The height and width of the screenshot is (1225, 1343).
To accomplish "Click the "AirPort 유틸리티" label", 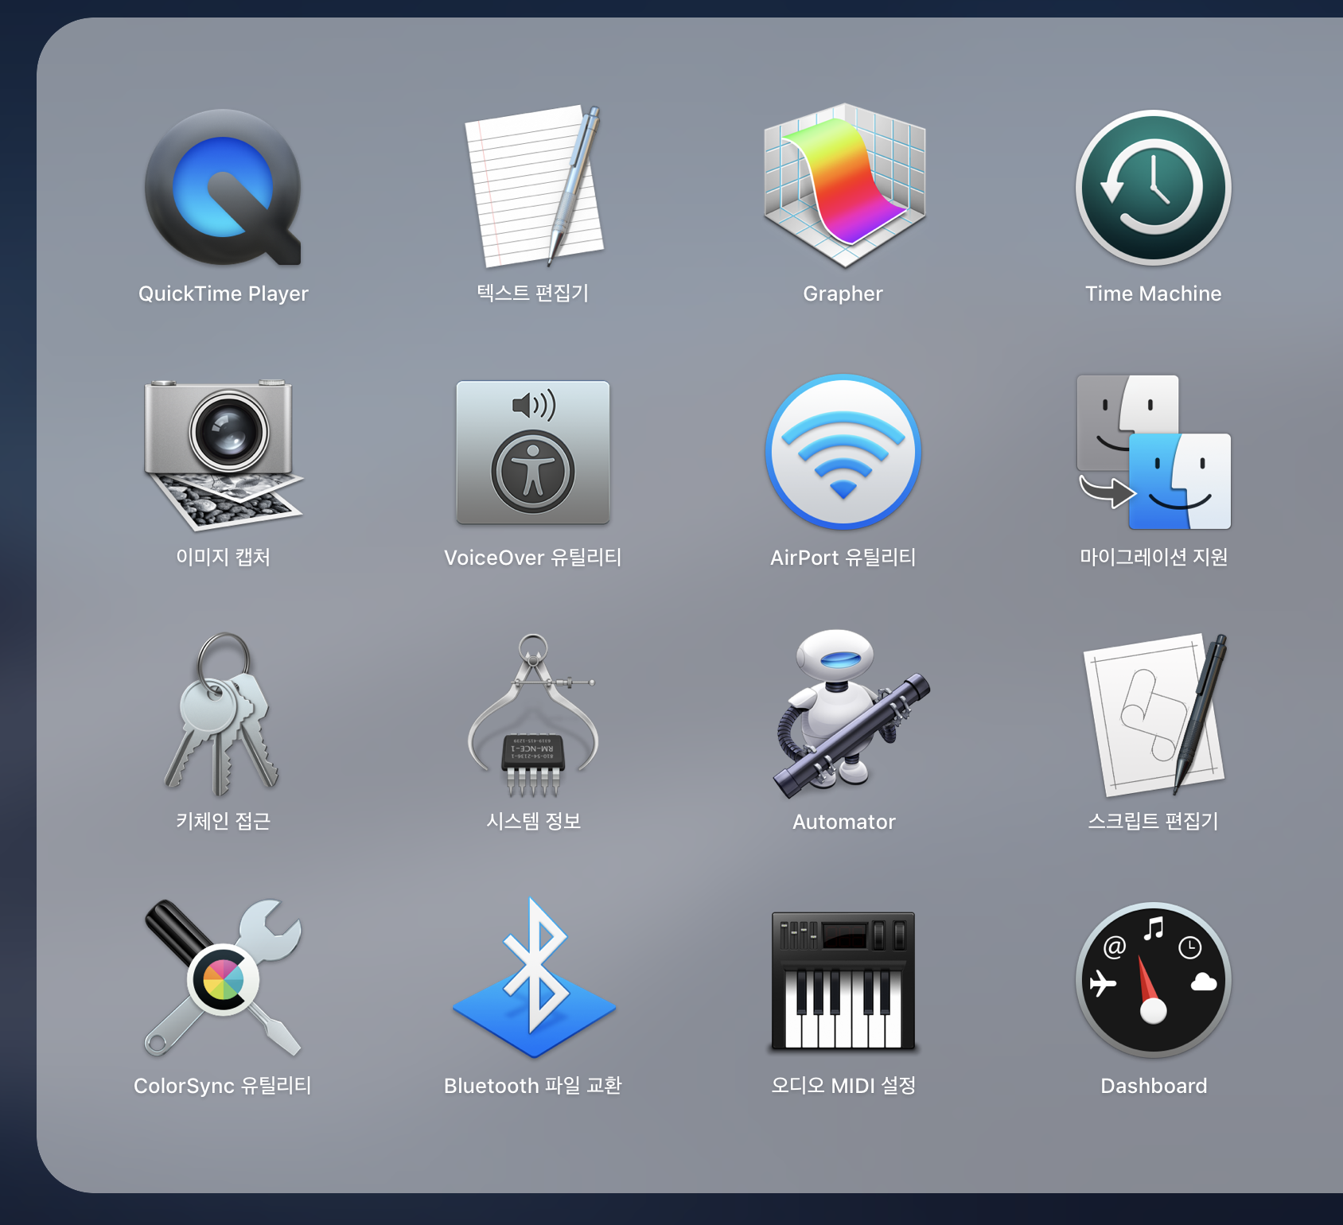I will point(843,557).
